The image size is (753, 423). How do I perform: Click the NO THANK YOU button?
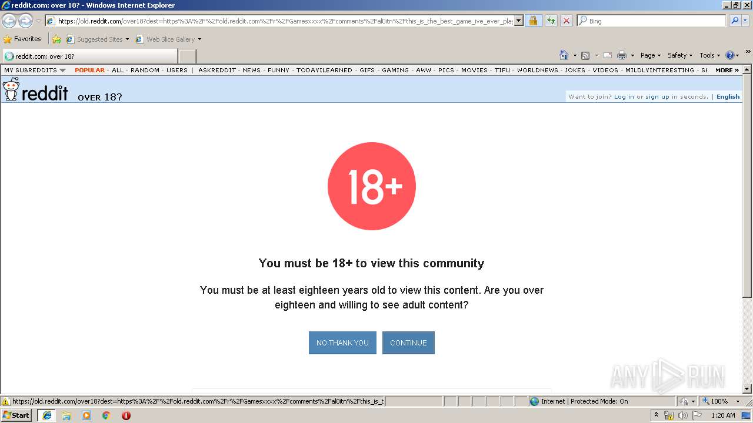pos(342,343)
